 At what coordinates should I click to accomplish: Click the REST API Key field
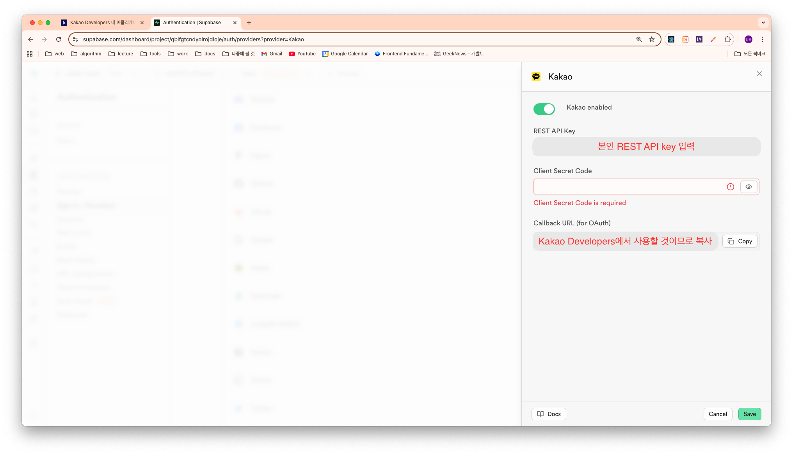pos(646,147)
